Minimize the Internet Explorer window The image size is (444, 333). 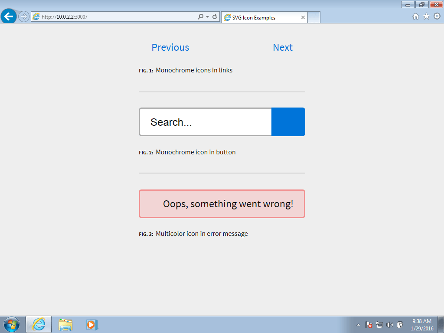(x=408, y=4)
